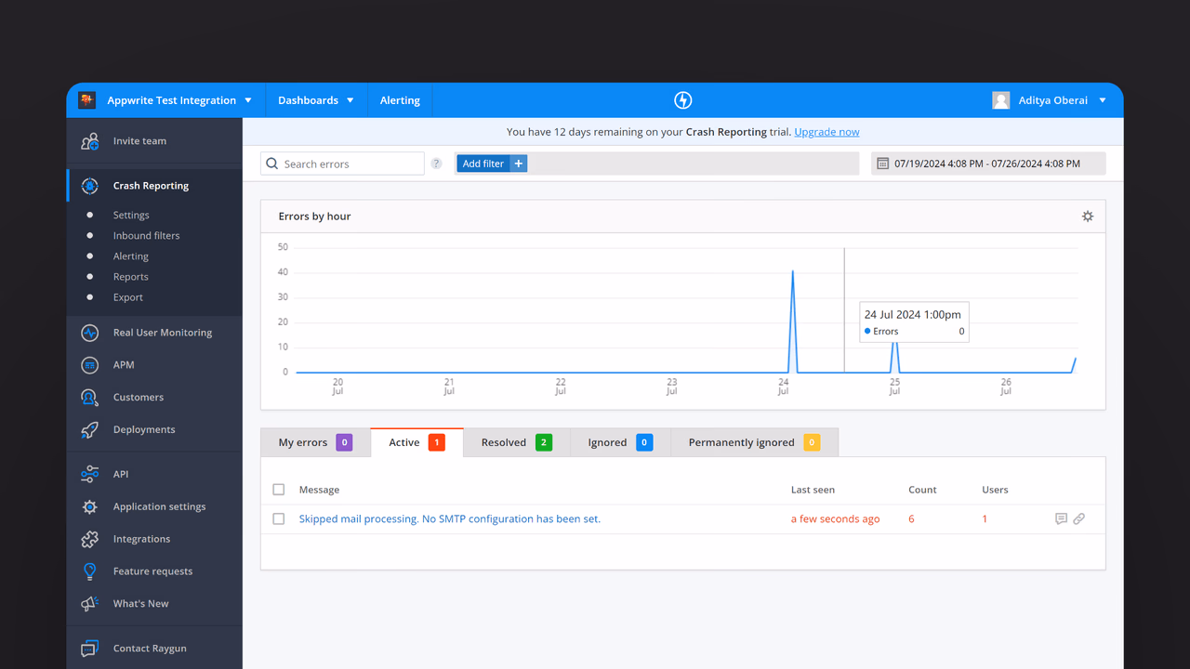Click the Customers sidebar icon

click(x=89, y=398)
